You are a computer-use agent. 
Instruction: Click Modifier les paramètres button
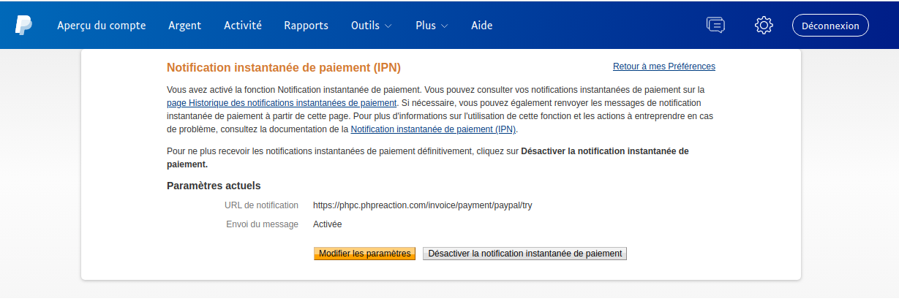364,254
